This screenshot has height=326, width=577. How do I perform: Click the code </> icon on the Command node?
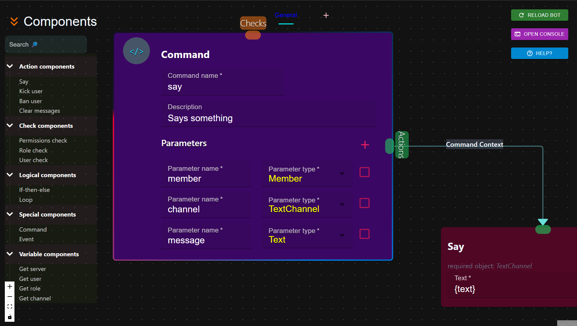(136, 51)
